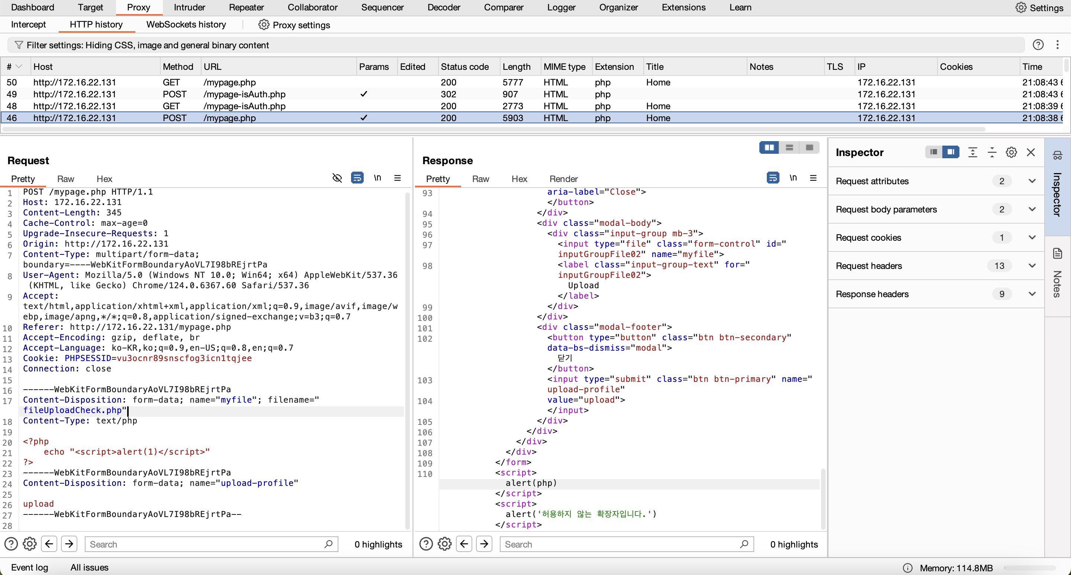Screen dimensions: 1071x575
Task: Click Request search magnifier icon
Action: point(328,544)
